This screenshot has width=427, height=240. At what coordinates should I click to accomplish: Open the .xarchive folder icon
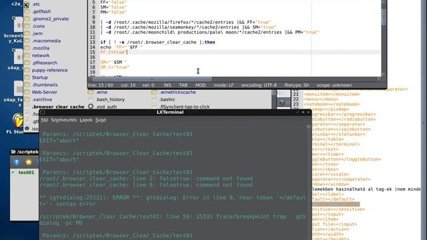27,100
